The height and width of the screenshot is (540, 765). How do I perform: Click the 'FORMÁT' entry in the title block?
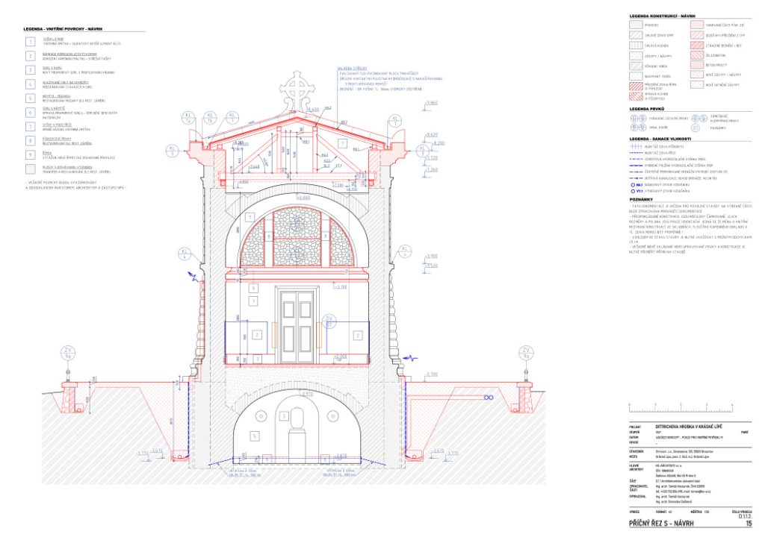663,512
